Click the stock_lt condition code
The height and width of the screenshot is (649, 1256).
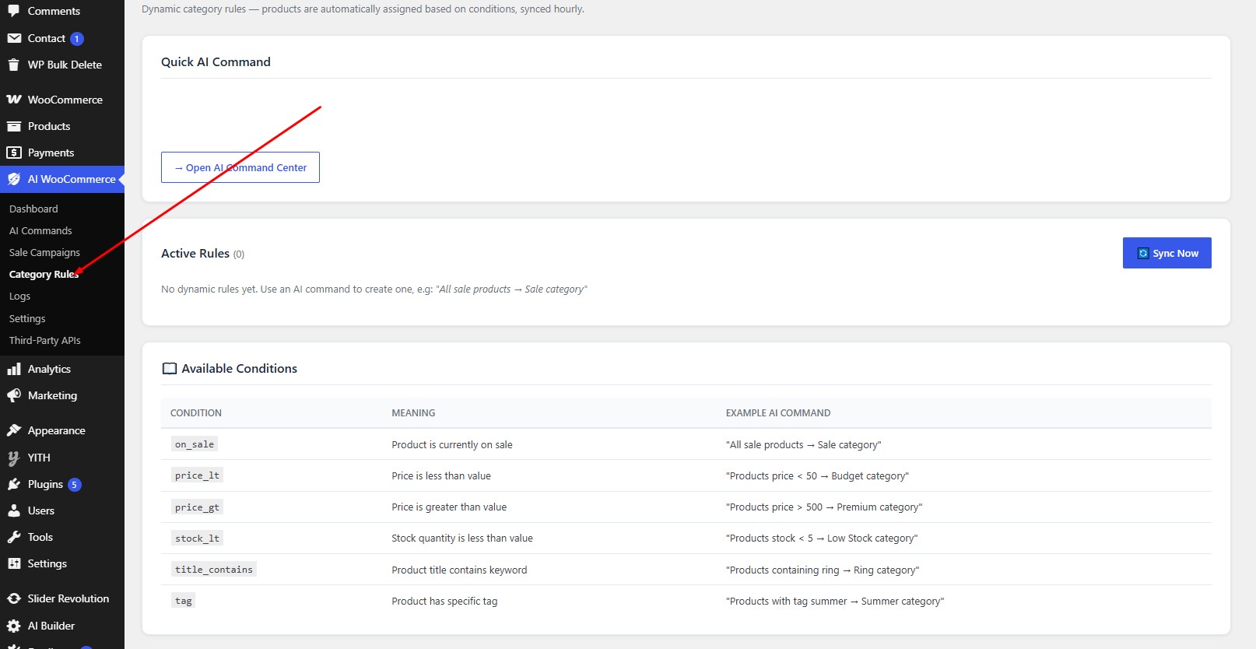point(197,538)
